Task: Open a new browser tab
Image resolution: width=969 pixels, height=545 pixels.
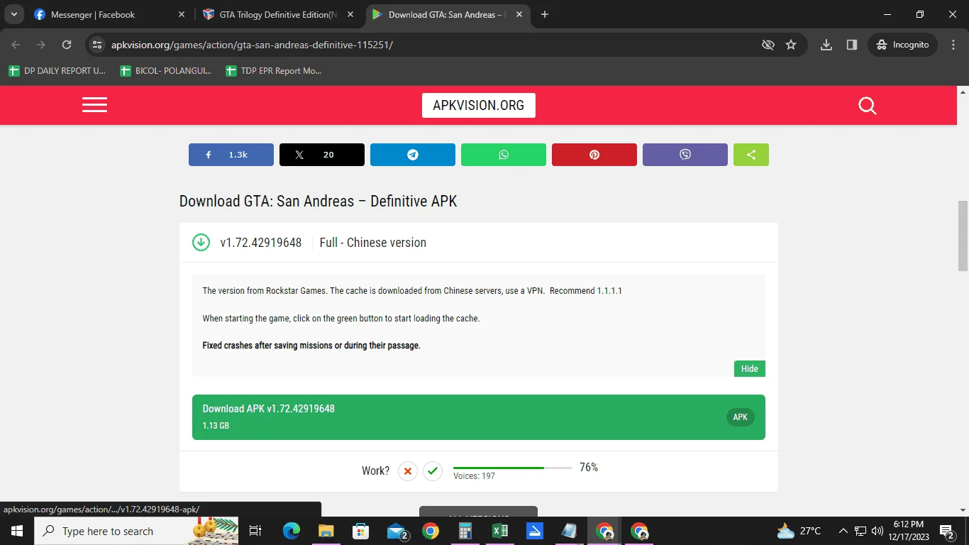Action: (x=545, y=14)
